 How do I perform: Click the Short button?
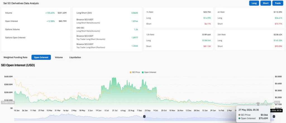266,3
